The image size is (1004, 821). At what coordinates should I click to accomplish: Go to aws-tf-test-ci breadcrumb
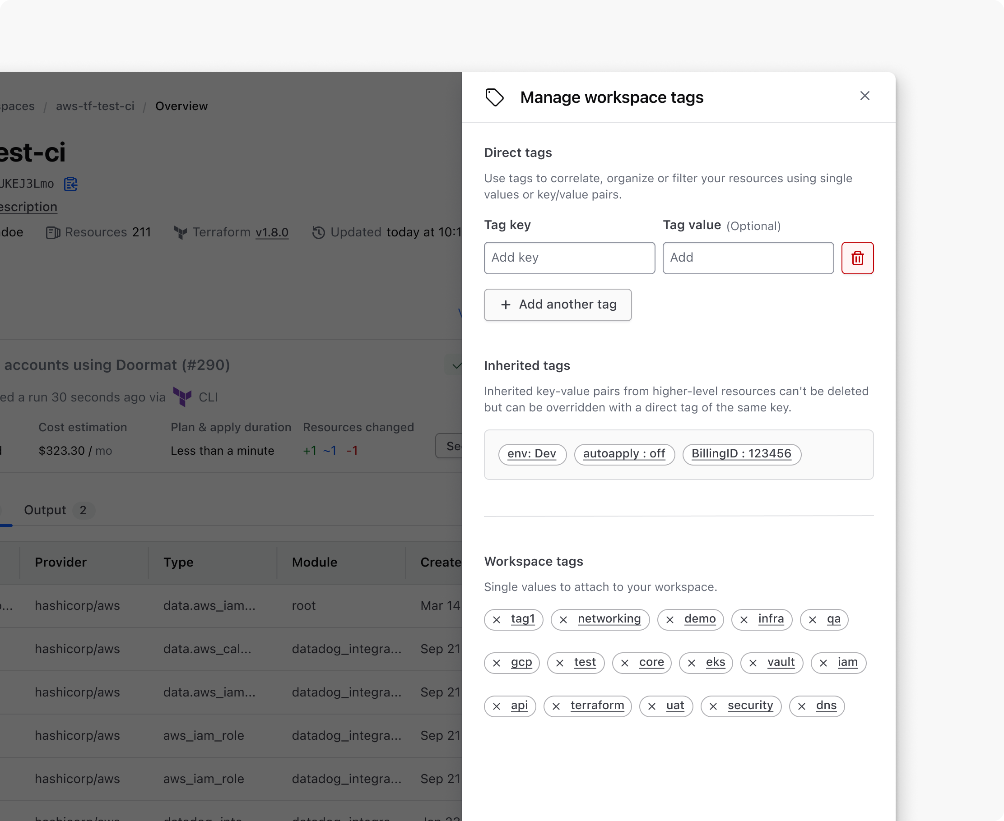coord(95,106)
